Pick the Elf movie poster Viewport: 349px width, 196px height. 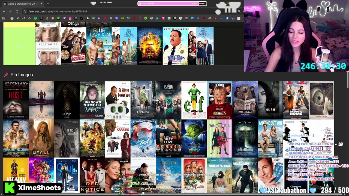(x=194, y=100)
